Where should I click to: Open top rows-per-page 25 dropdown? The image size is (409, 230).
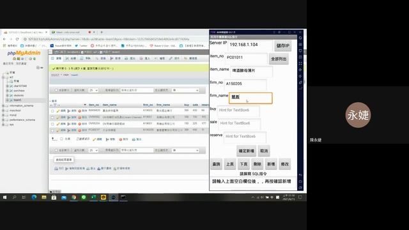point(93,90)
